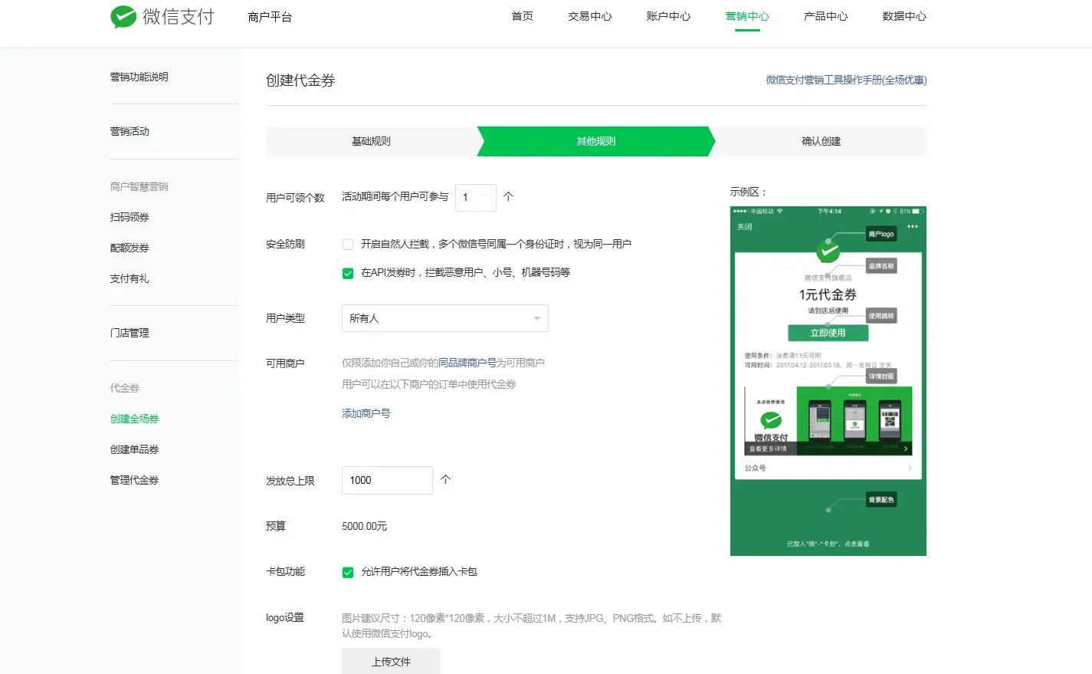This screenshot has width=1092, height=674.
Task: Open 管理代金券 in sidebar
Action: point(134,480)
